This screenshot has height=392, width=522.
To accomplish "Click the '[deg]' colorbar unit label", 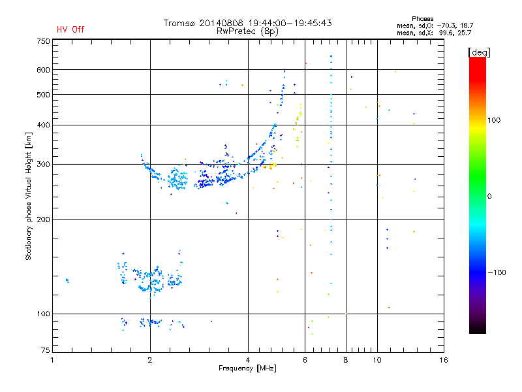I will tap(479, 52).
